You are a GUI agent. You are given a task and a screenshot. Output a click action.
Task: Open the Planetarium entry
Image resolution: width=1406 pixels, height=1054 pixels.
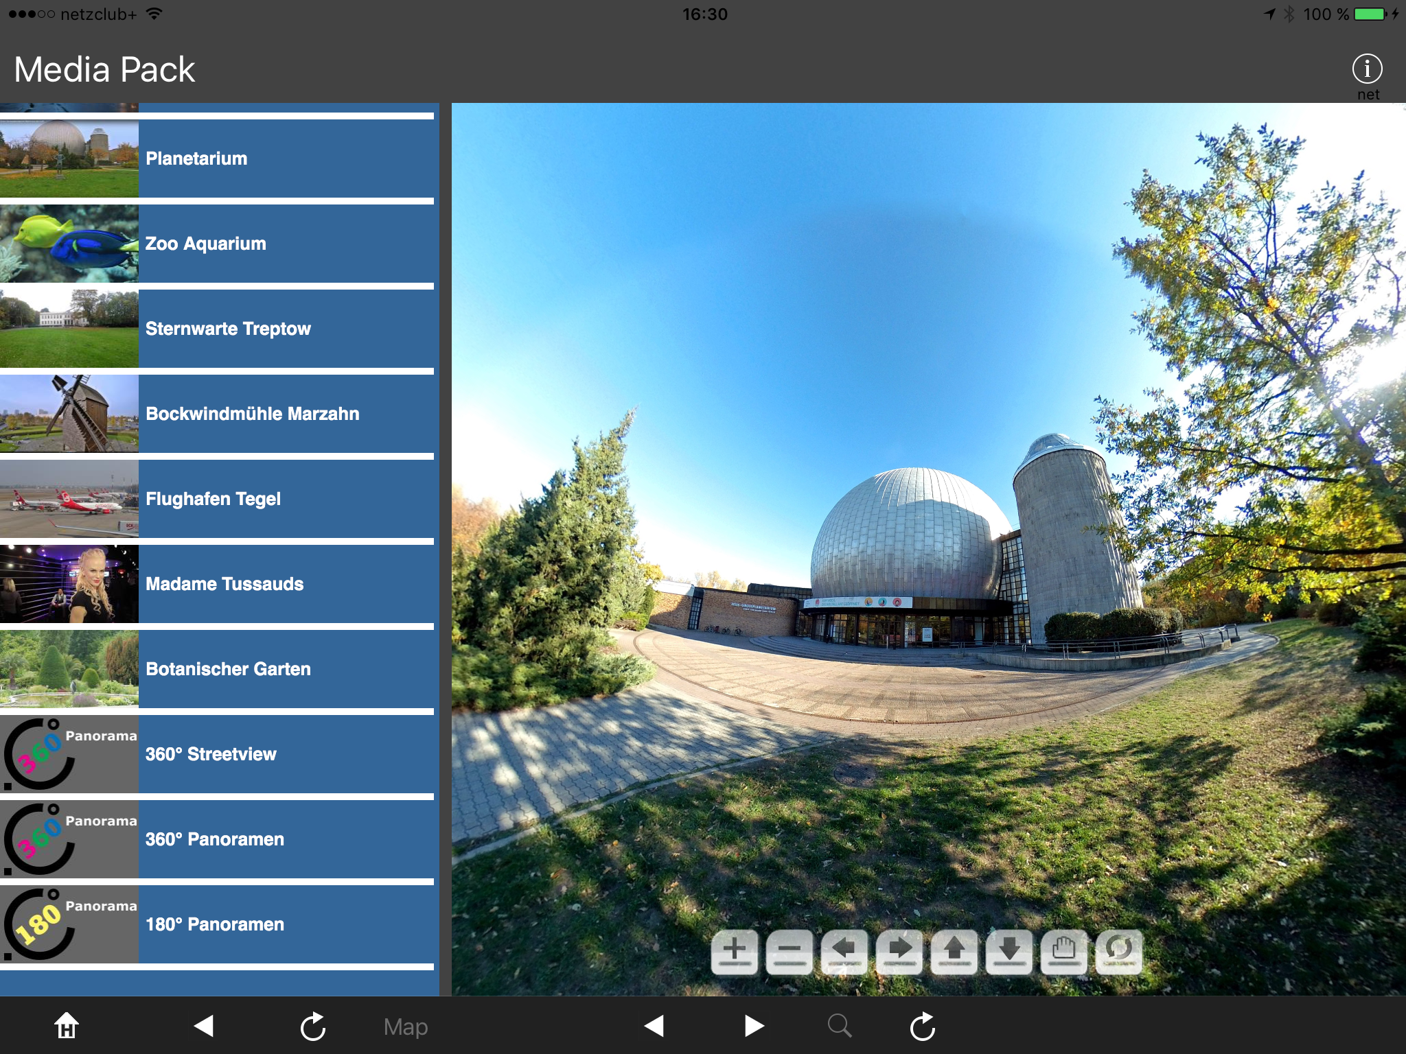point(217,159)
